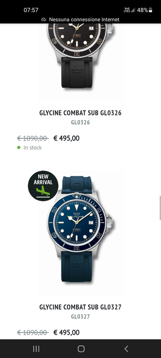
Task: Tap the Android back arrow
Action: 126,349
